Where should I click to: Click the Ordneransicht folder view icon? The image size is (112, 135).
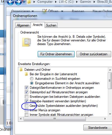point(27,42)
